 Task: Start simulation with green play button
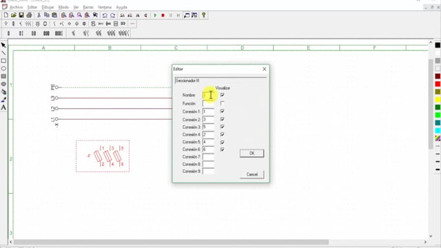[155, 15]
